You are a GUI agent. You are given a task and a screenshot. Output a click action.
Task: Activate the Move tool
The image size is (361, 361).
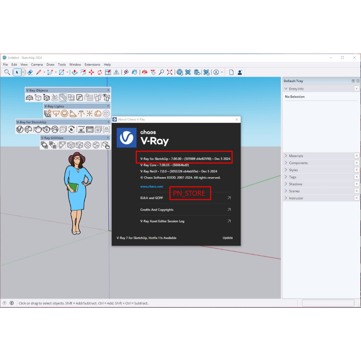pyautogui.click(x=91, y=72)
